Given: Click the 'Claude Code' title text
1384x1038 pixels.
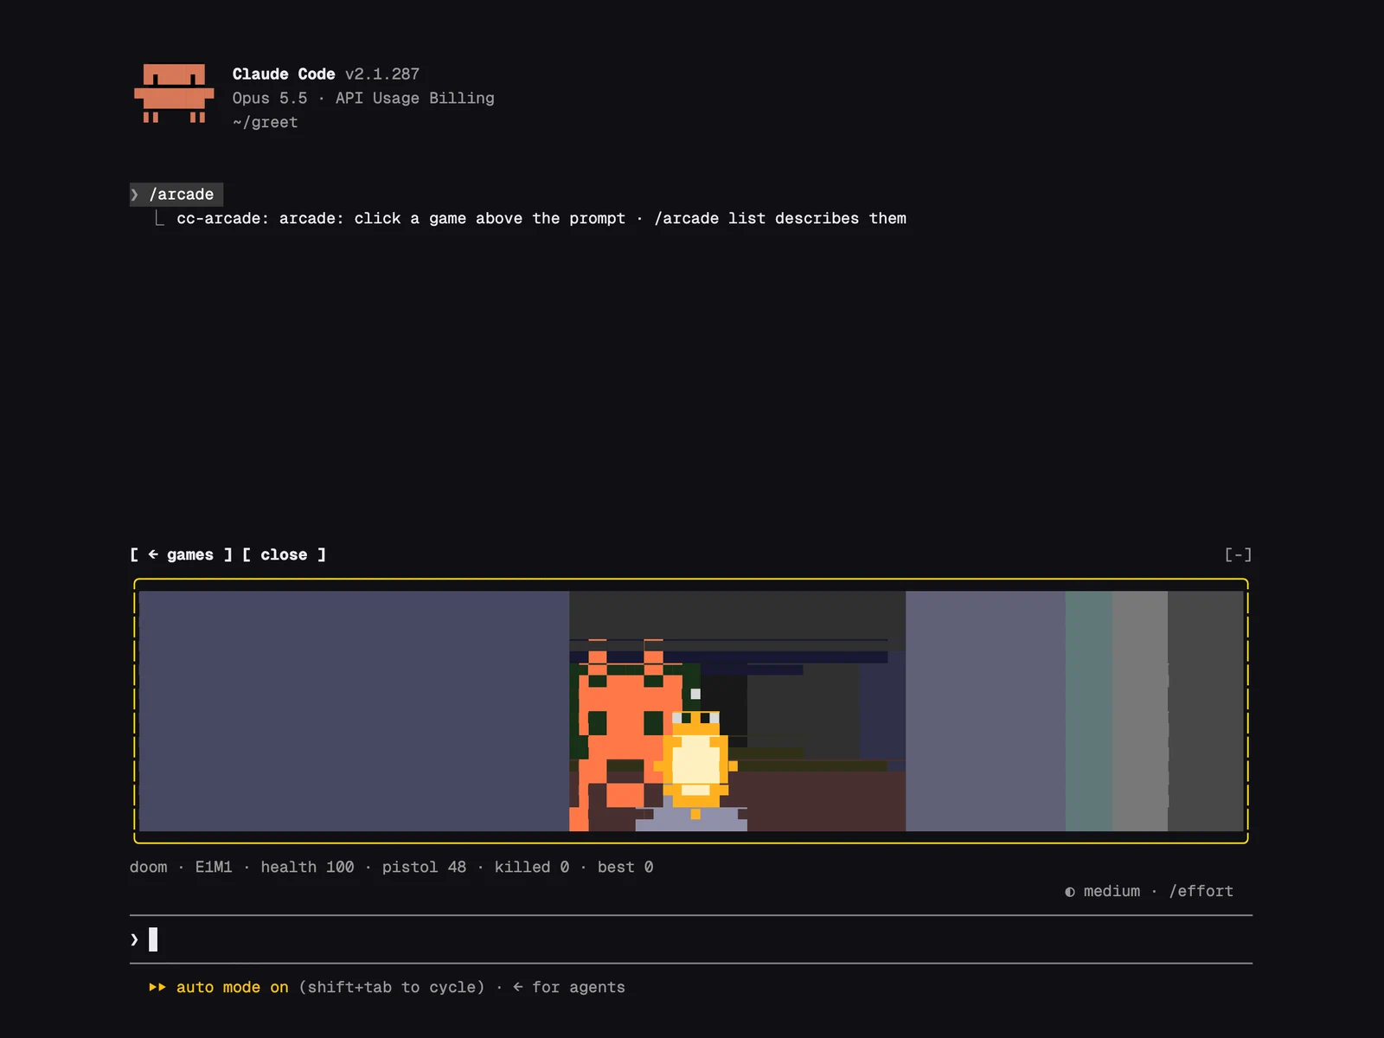Looking at the screenshot, I should [284, 74].
